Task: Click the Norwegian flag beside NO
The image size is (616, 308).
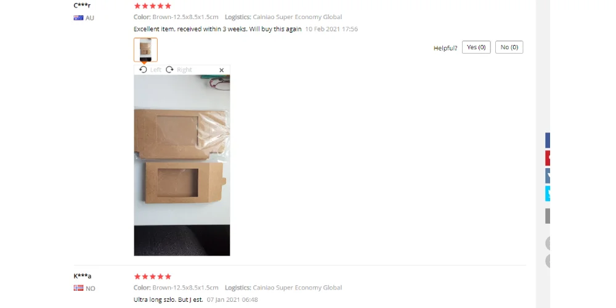Action: click(x=79, y=288)
